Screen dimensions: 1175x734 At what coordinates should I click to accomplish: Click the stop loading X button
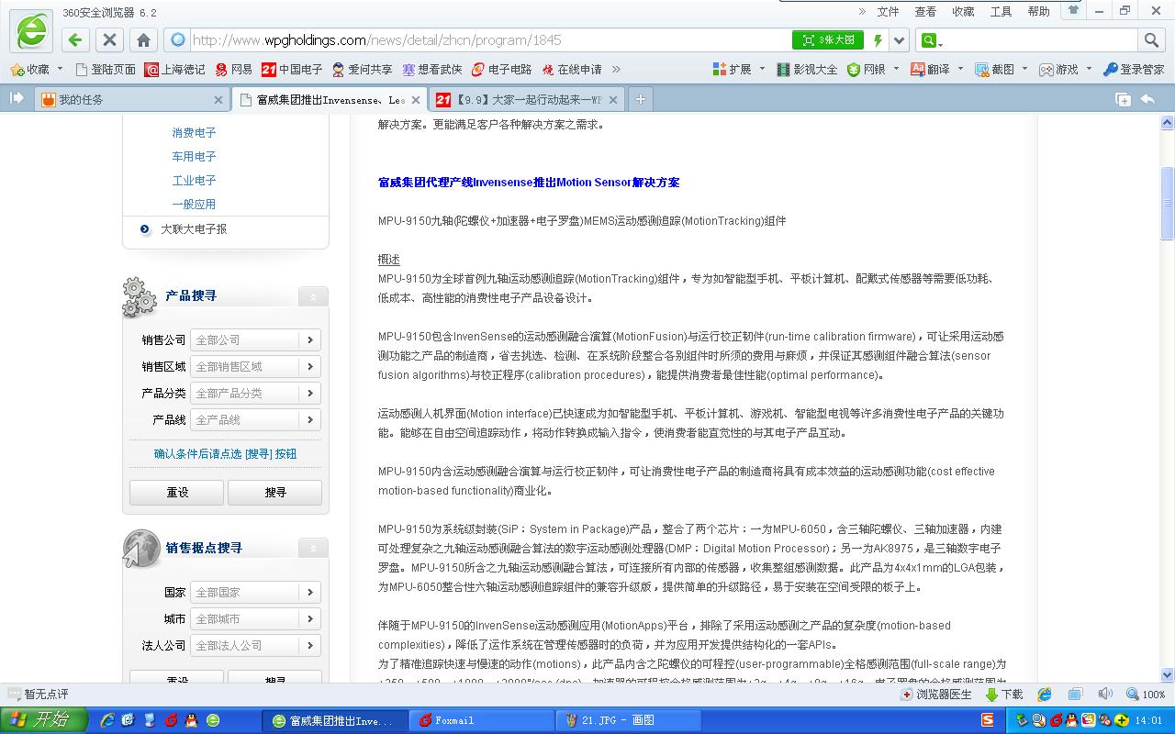point(109,39)
